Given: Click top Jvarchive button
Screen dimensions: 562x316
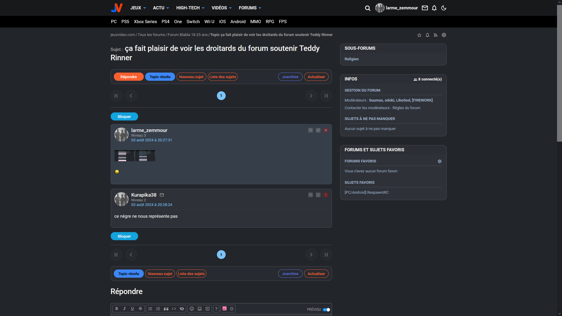Looking at the screenshot, I should (290, 77).
